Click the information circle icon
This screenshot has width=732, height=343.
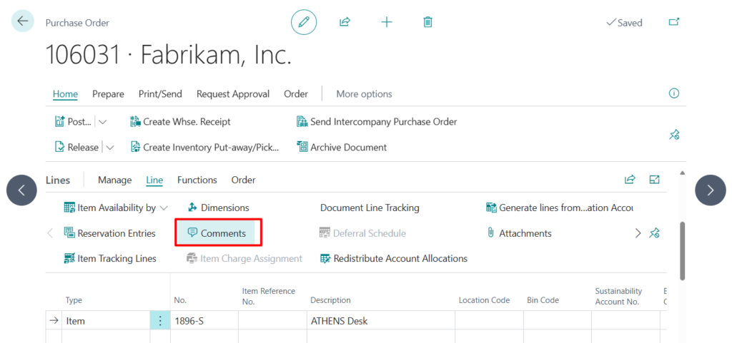pos(673,93)
